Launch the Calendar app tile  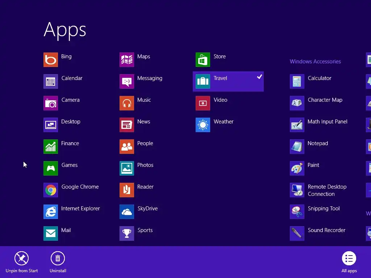coord(51,81)
